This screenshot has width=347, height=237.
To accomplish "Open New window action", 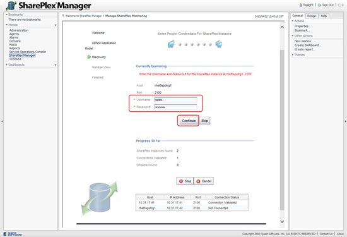I will (x=303, y=41).
